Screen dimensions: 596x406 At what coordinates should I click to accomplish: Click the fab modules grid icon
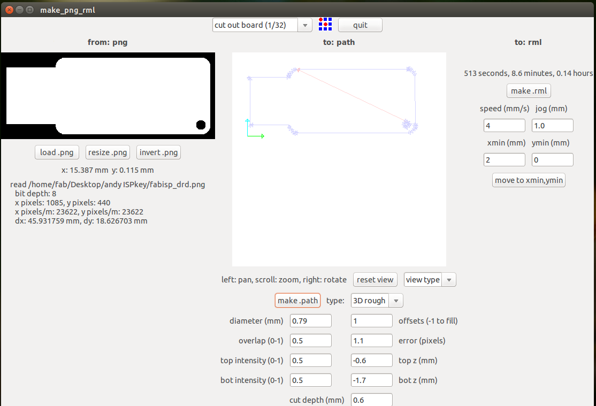(325, 25)
